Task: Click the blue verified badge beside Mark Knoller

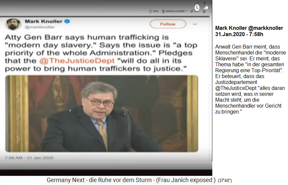Action: 67,21
